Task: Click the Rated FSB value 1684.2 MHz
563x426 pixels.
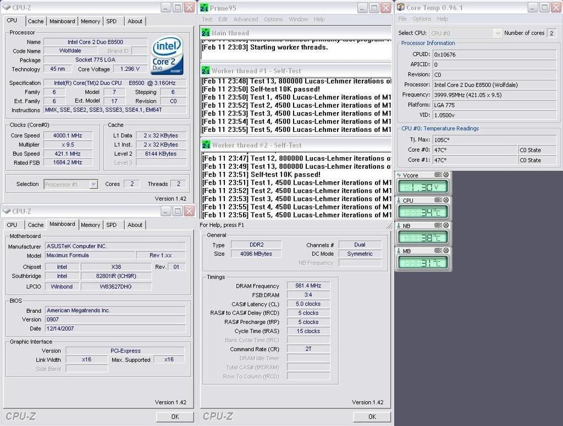Action: [x=68, y=163]
